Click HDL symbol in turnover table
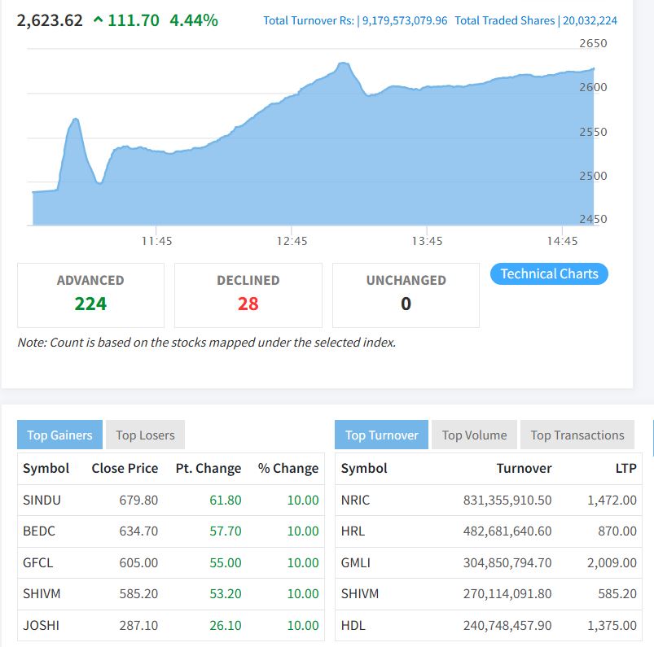Image resolution: width=654 pixels, height=647 pixels. [353, 625]
